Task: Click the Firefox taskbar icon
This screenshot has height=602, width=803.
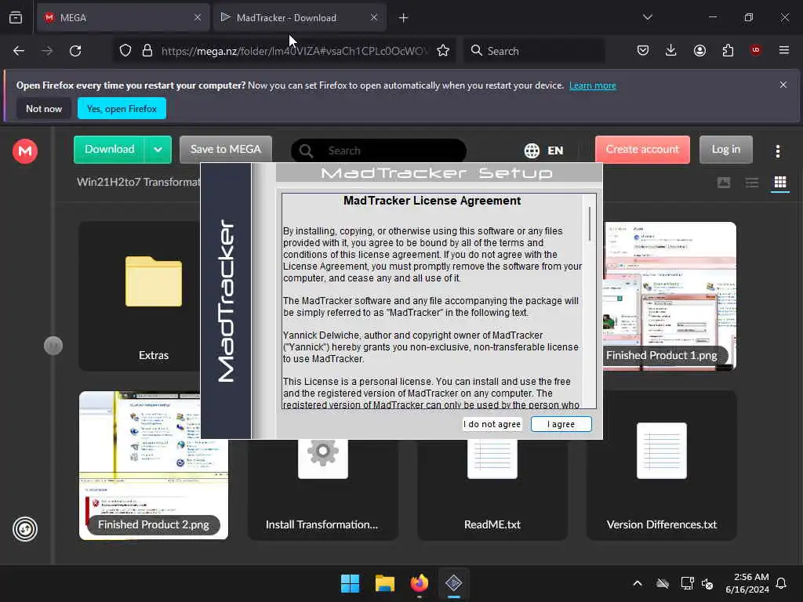Action: point(419,583)
